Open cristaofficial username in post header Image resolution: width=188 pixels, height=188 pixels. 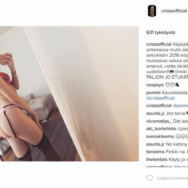[174, 11]
